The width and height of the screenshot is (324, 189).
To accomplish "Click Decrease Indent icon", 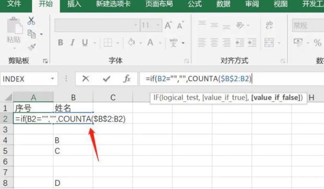I will pos(240,42).
